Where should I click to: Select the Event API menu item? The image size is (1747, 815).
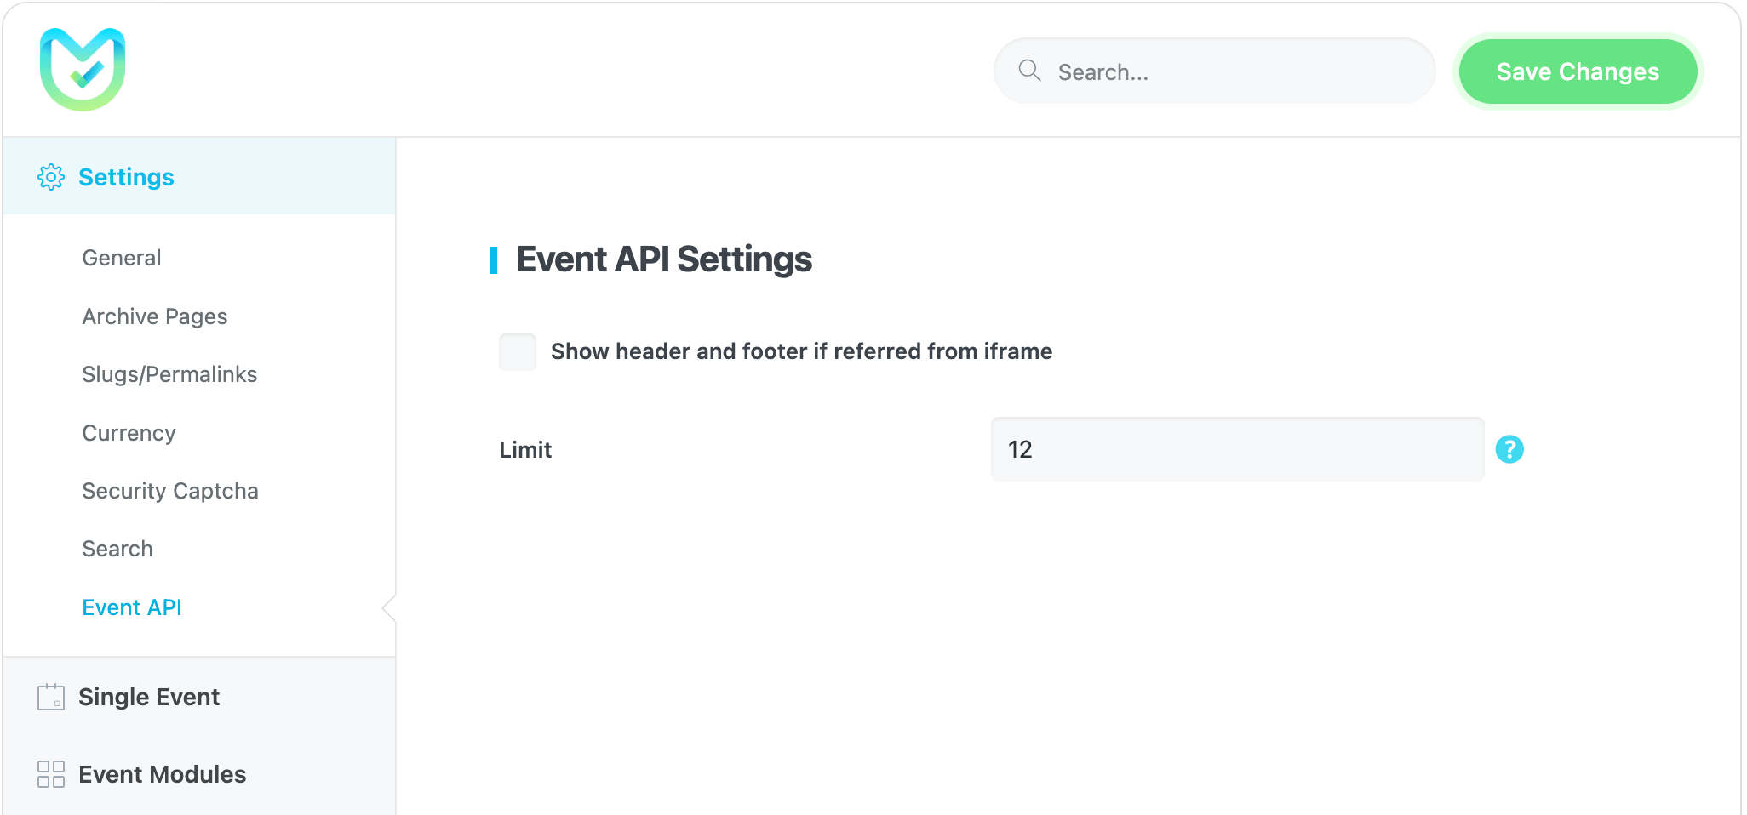point(132,607)
